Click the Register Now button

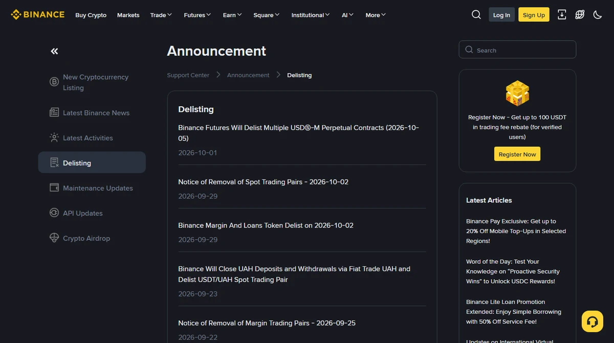click(517, 154)
